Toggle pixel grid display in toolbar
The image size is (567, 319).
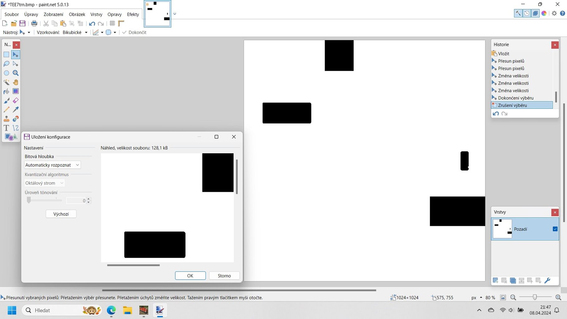[x=112, y=23]
